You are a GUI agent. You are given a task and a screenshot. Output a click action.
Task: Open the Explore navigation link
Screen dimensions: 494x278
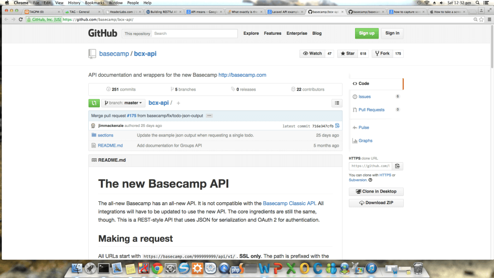[251, 33]
